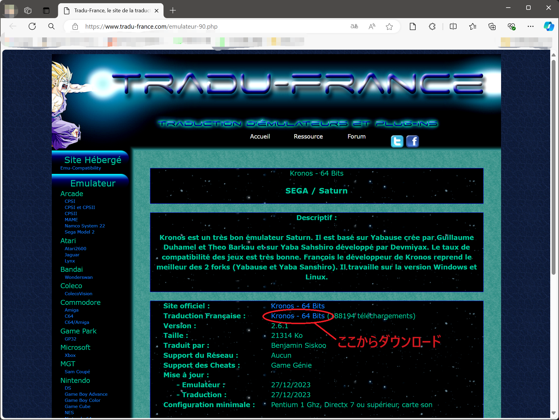Open the MAME sidebar link
The height and width of the screenshot is (420, 559).
point(71,220)
